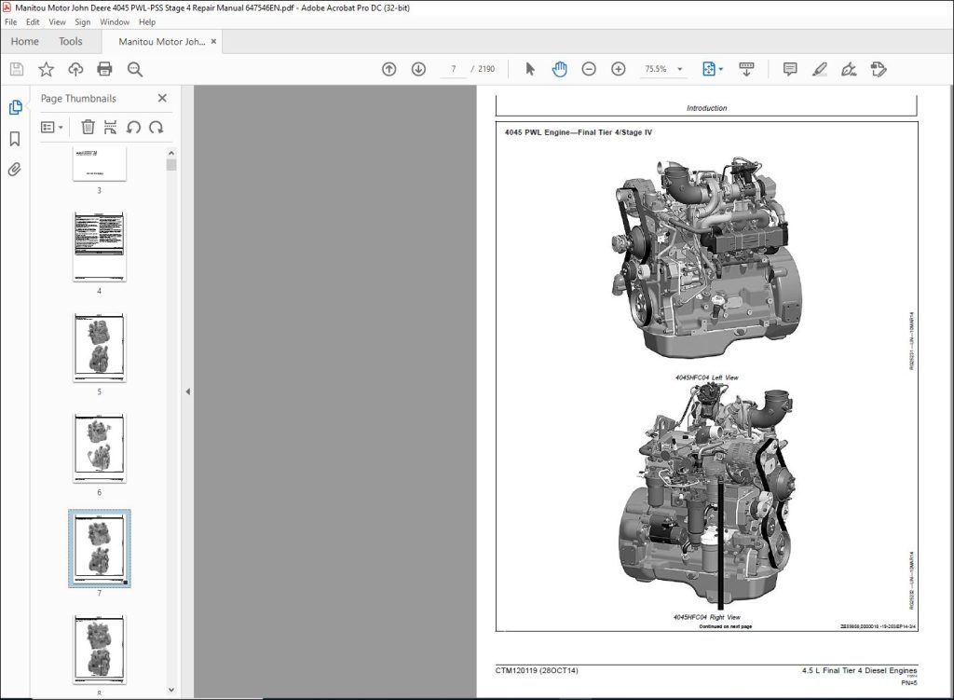954x700 pixels.
Task: Select page 6 thumbnail
Action: pyautogui.click(x=99, y=448)
